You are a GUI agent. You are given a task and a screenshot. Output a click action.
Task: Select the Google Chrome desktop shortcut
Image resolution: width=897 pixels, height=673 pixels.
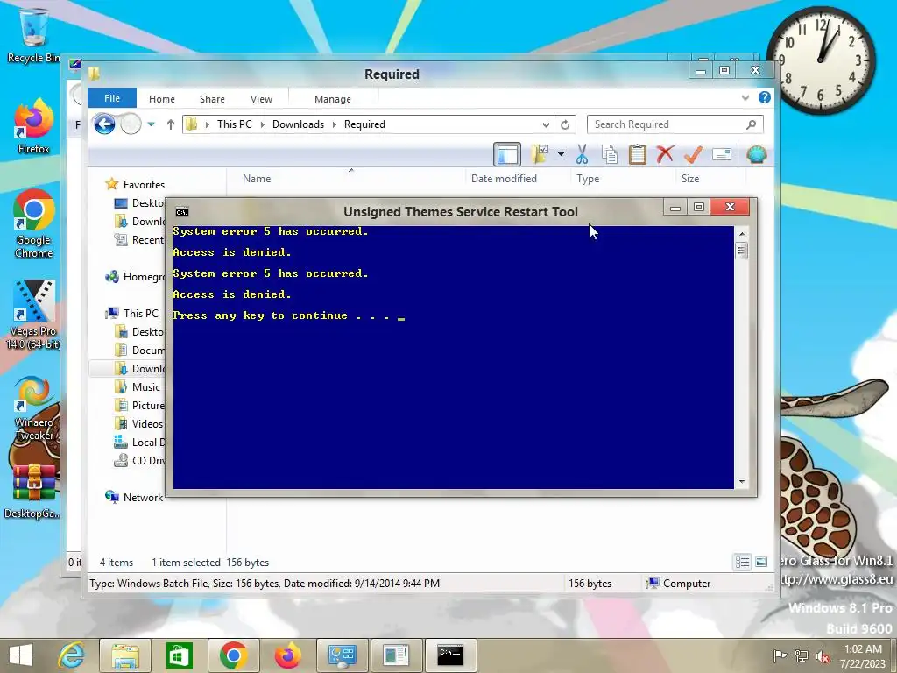(34, 223)
